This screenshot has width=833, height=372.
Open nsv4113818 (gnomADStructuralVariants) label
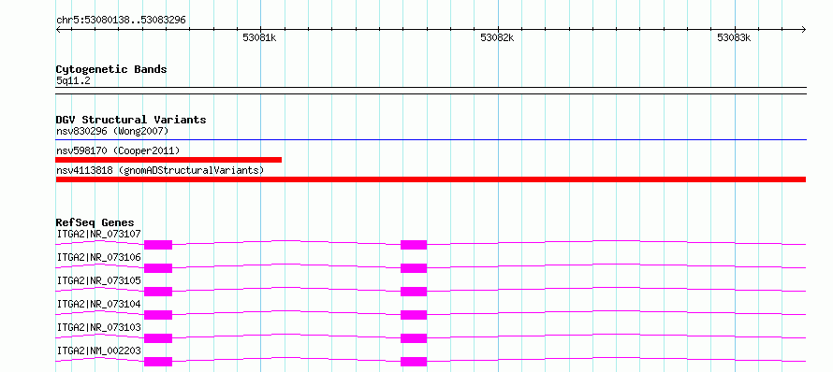(160, 170)
